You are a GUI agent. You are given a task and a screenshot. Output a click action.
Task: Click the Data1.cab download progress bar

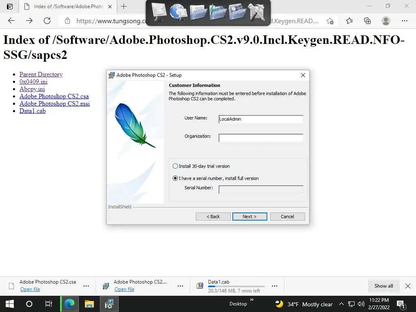coord(236,286)
